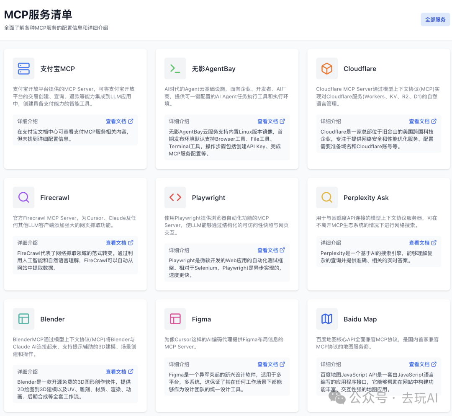
Task: Click 详细介绍 label in Baidu Map card
Action: coord(331,364)
